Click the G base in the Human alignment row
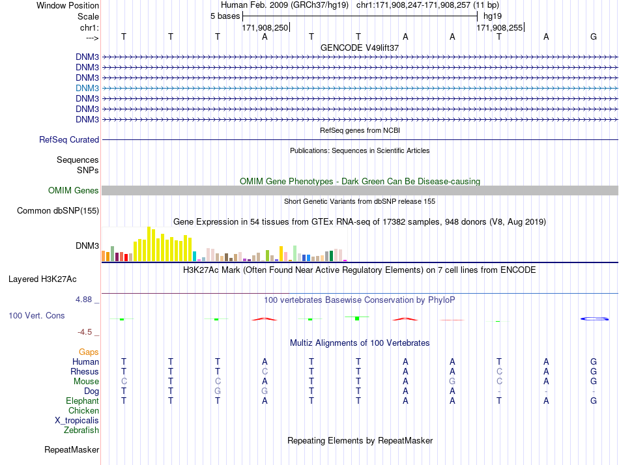The width and height of the screenshot is (619, 465). tap(594, 361)
